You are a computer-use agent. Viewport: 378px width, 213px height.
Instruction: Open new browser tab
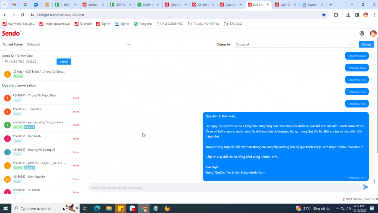click(331, 4)
